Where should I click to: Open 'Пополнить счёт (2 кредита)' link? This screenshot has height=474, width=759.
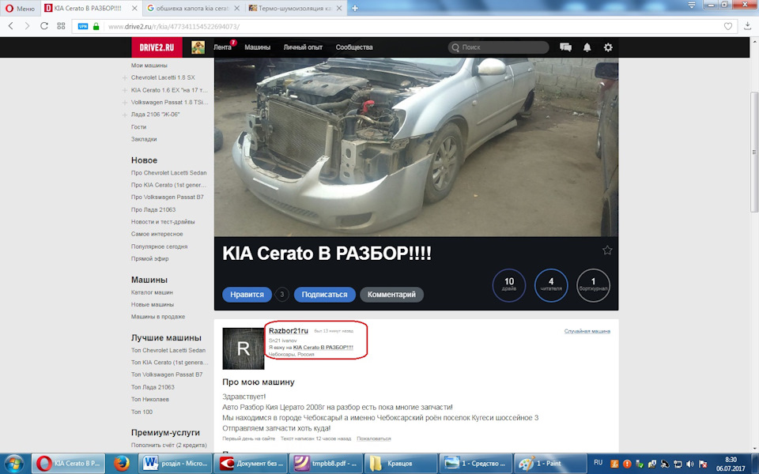(x=168, y=445)
